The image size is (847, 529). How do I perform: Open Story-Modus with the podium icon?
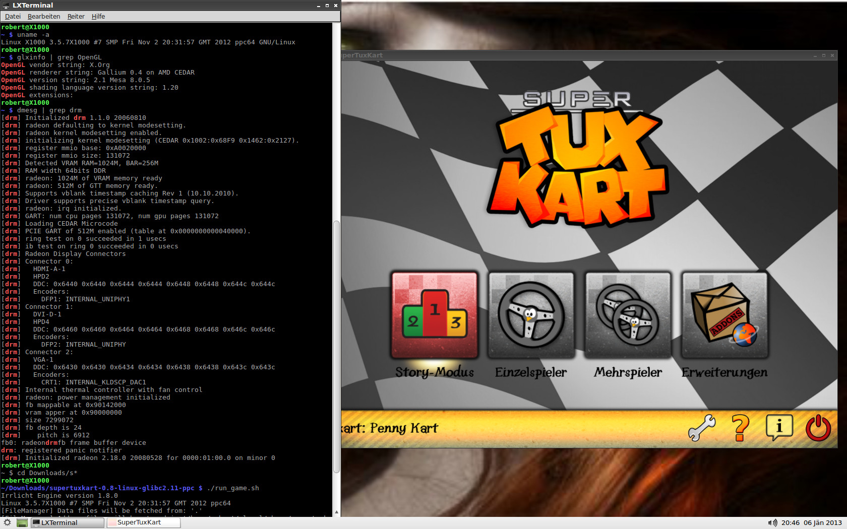(x=435, y=315)
